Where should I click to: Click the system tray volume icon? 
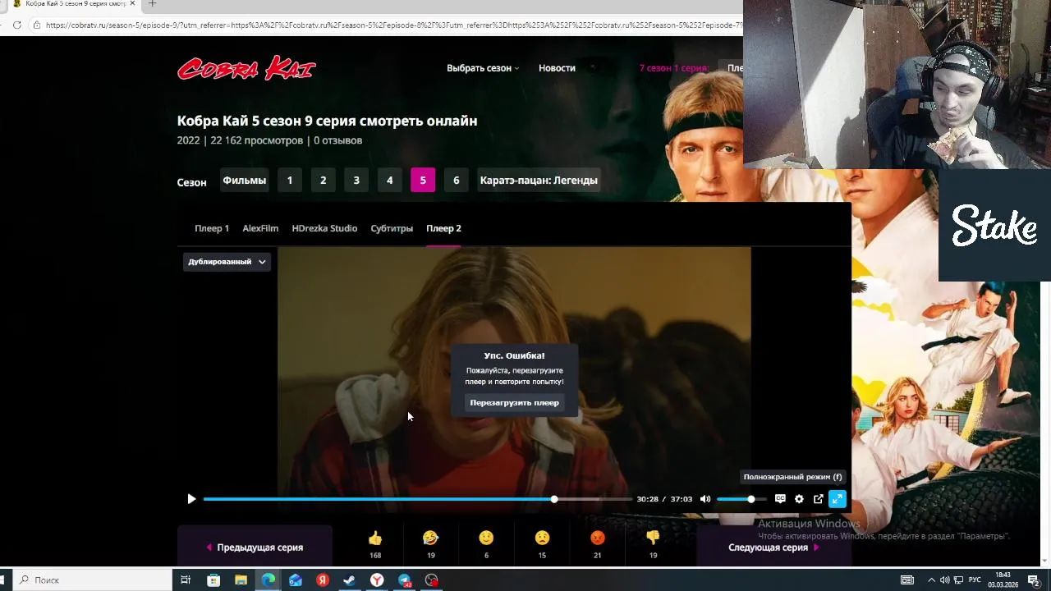click(x=944, y=580)
